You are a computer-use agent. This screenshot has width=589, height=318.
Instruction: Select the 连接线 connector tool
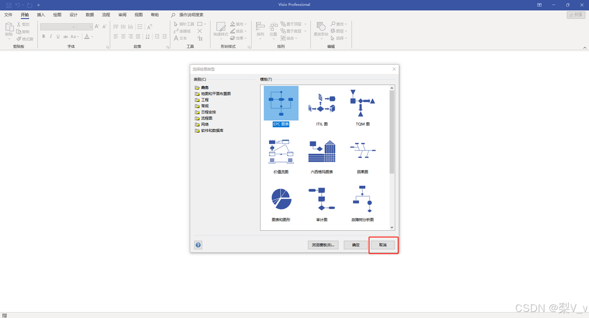coord(182,31)
